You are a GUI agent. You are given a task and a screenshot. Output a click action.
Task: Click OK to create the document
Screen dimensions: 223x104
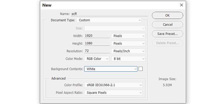pyautogui.click(x=168, y=15)
